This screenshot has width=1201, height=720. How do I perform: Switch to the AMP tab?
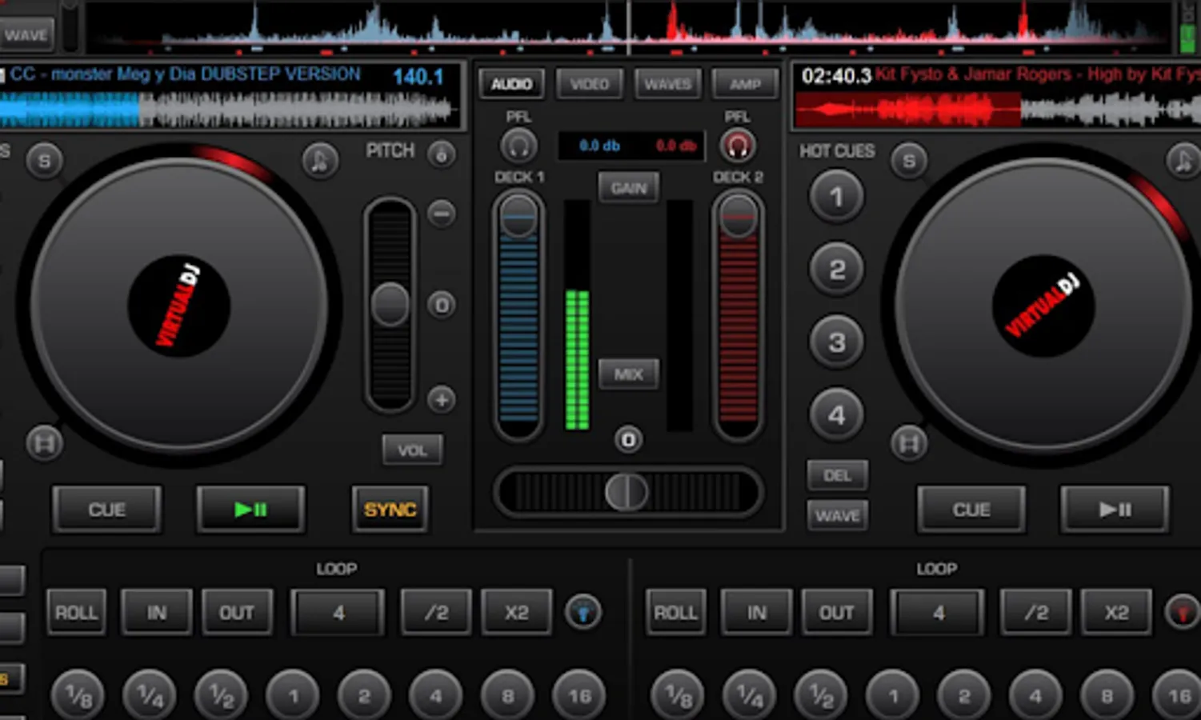point(745,84)
